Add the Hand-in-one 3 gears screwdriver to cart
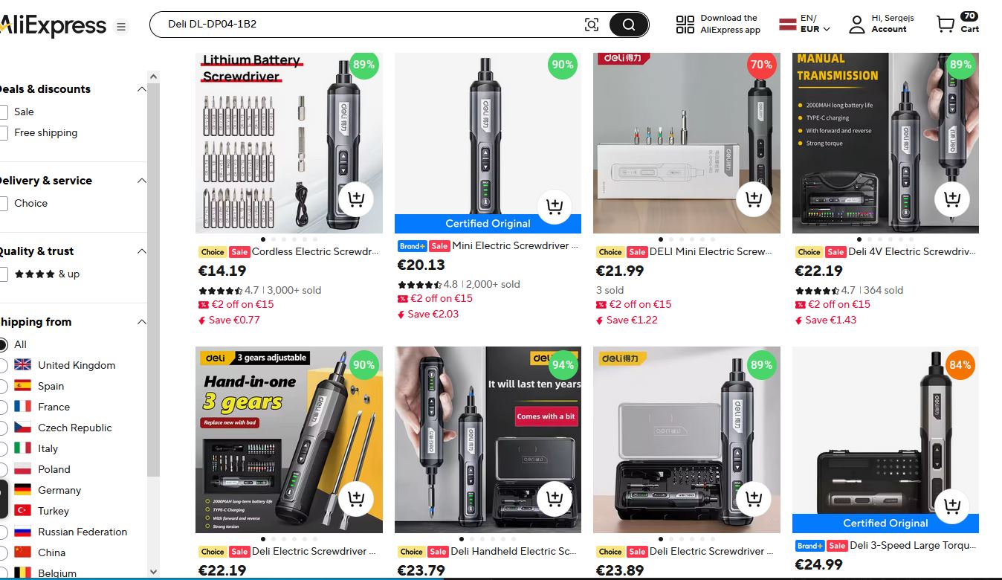The width and height of the screenshot is (1002, 580). [x=355, y=498]
